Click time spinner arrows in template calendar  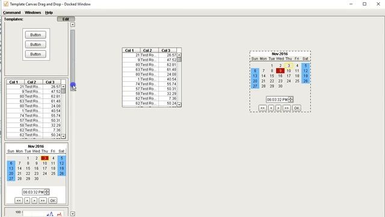[x=47, y=192]
